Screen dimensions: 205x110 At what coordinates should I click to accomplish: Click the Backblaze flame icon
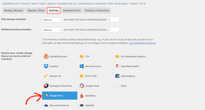tap(82, 96)
